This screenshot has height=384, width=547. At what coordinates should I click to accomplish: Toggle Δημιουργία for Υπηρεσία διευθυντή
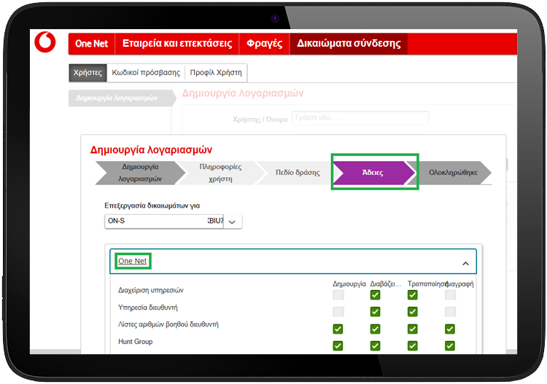(338, 312)
